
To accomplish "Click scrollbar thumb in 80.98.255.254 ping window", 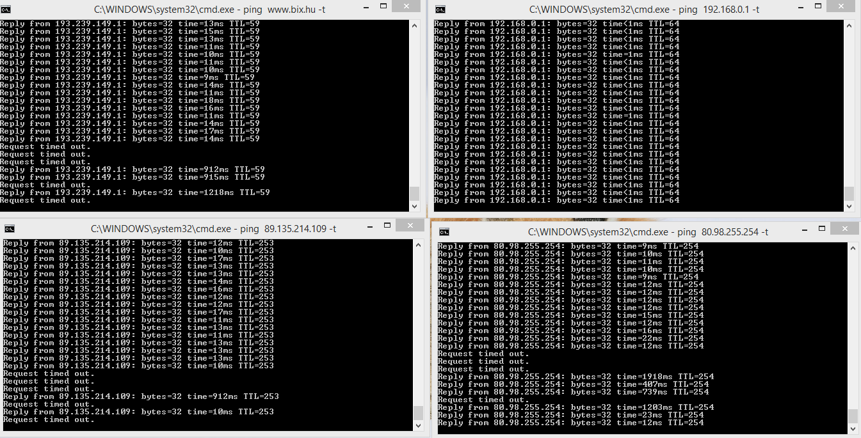I will (853, 415).
